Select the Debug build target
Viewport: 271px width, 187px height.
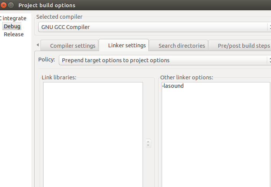[12, 26]
